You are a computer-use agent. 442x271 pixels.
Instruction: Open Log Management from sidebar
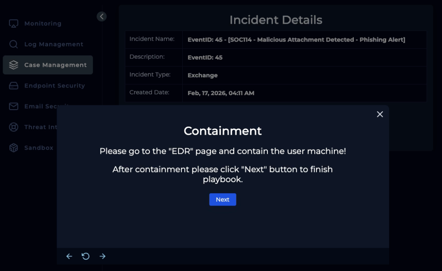point(54,44)
